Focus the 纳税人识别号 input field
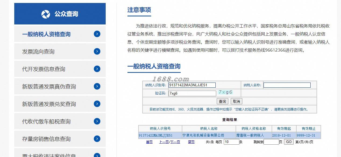 coord(192,85)
